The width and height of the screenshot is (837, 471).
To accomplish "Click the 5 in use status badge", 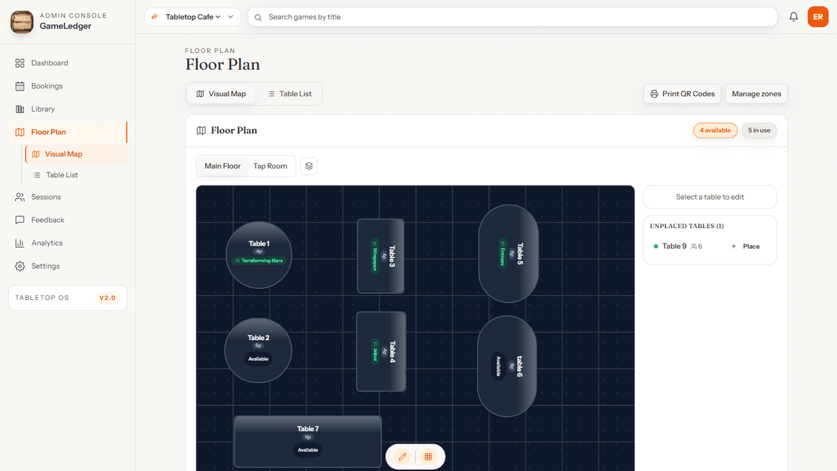I will (759, 130).
